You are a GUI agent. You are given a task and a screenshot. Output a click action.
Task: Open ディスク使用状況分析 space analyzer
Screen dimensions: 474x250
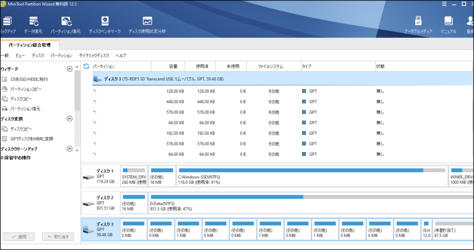[x=147, y=25]
